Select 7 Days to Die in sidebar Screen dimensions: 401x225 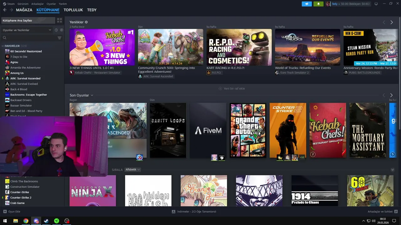[x=19, y=57]
